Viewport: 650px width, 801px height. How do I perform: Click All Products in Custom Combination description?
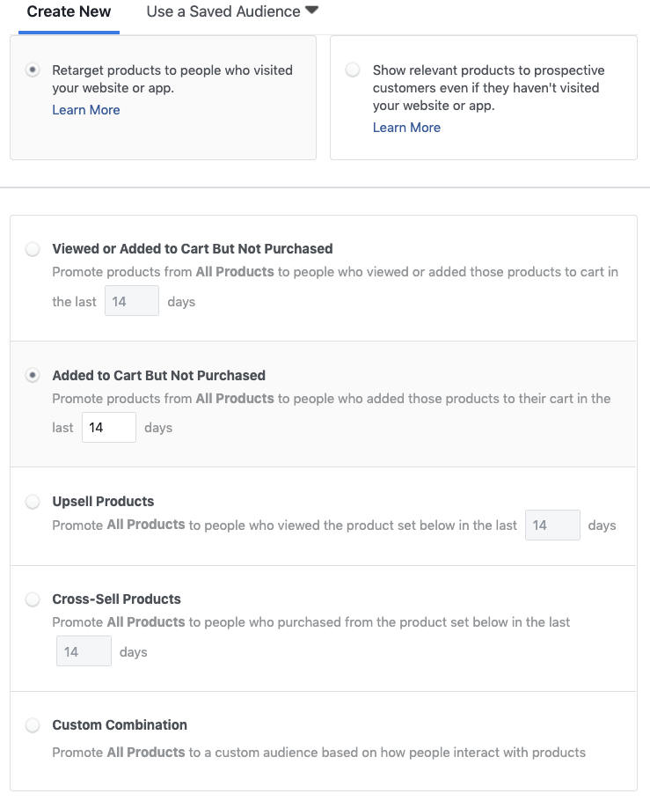(146, 753)
